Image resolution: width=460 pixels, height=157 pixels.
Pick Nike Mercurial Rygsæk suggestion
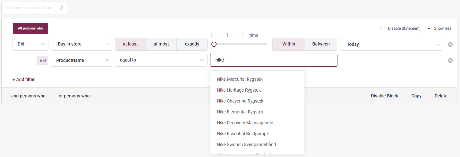click(x=257, y=79)
